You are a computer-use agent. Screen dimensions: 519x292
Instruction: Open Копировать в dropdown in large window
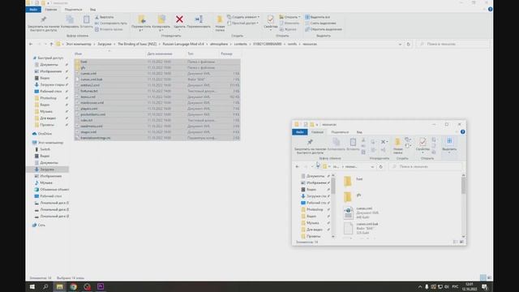161,31
